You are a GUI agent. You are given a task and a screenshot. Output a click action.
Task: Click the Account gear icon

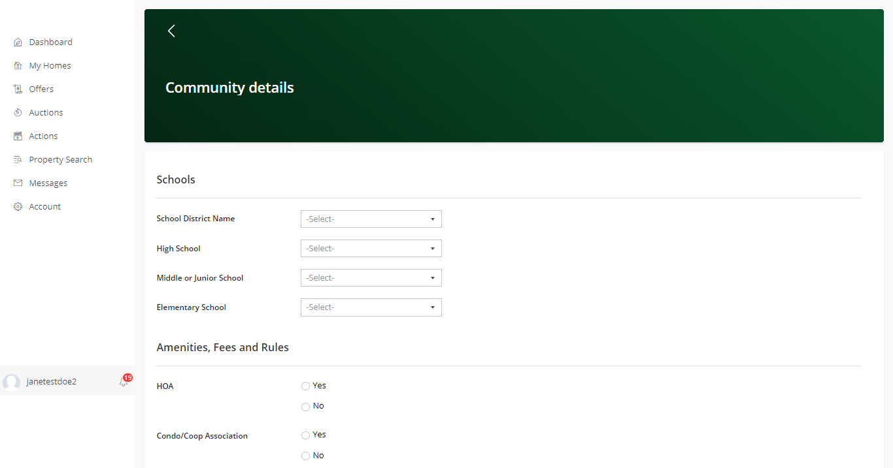pyautogui.click(x=18, y=207)
